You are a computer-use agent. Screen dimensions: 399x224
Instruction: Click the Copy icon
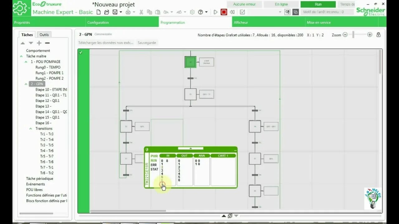(x=149, y=12)
